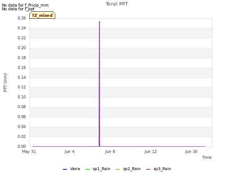Screen dimensions: 234x176
Task: Click the blue Vaira legend color marker
Action: click(65, 169)
